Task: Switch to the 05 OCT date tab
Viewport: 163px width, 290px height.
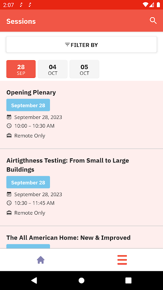Action: 84,69
